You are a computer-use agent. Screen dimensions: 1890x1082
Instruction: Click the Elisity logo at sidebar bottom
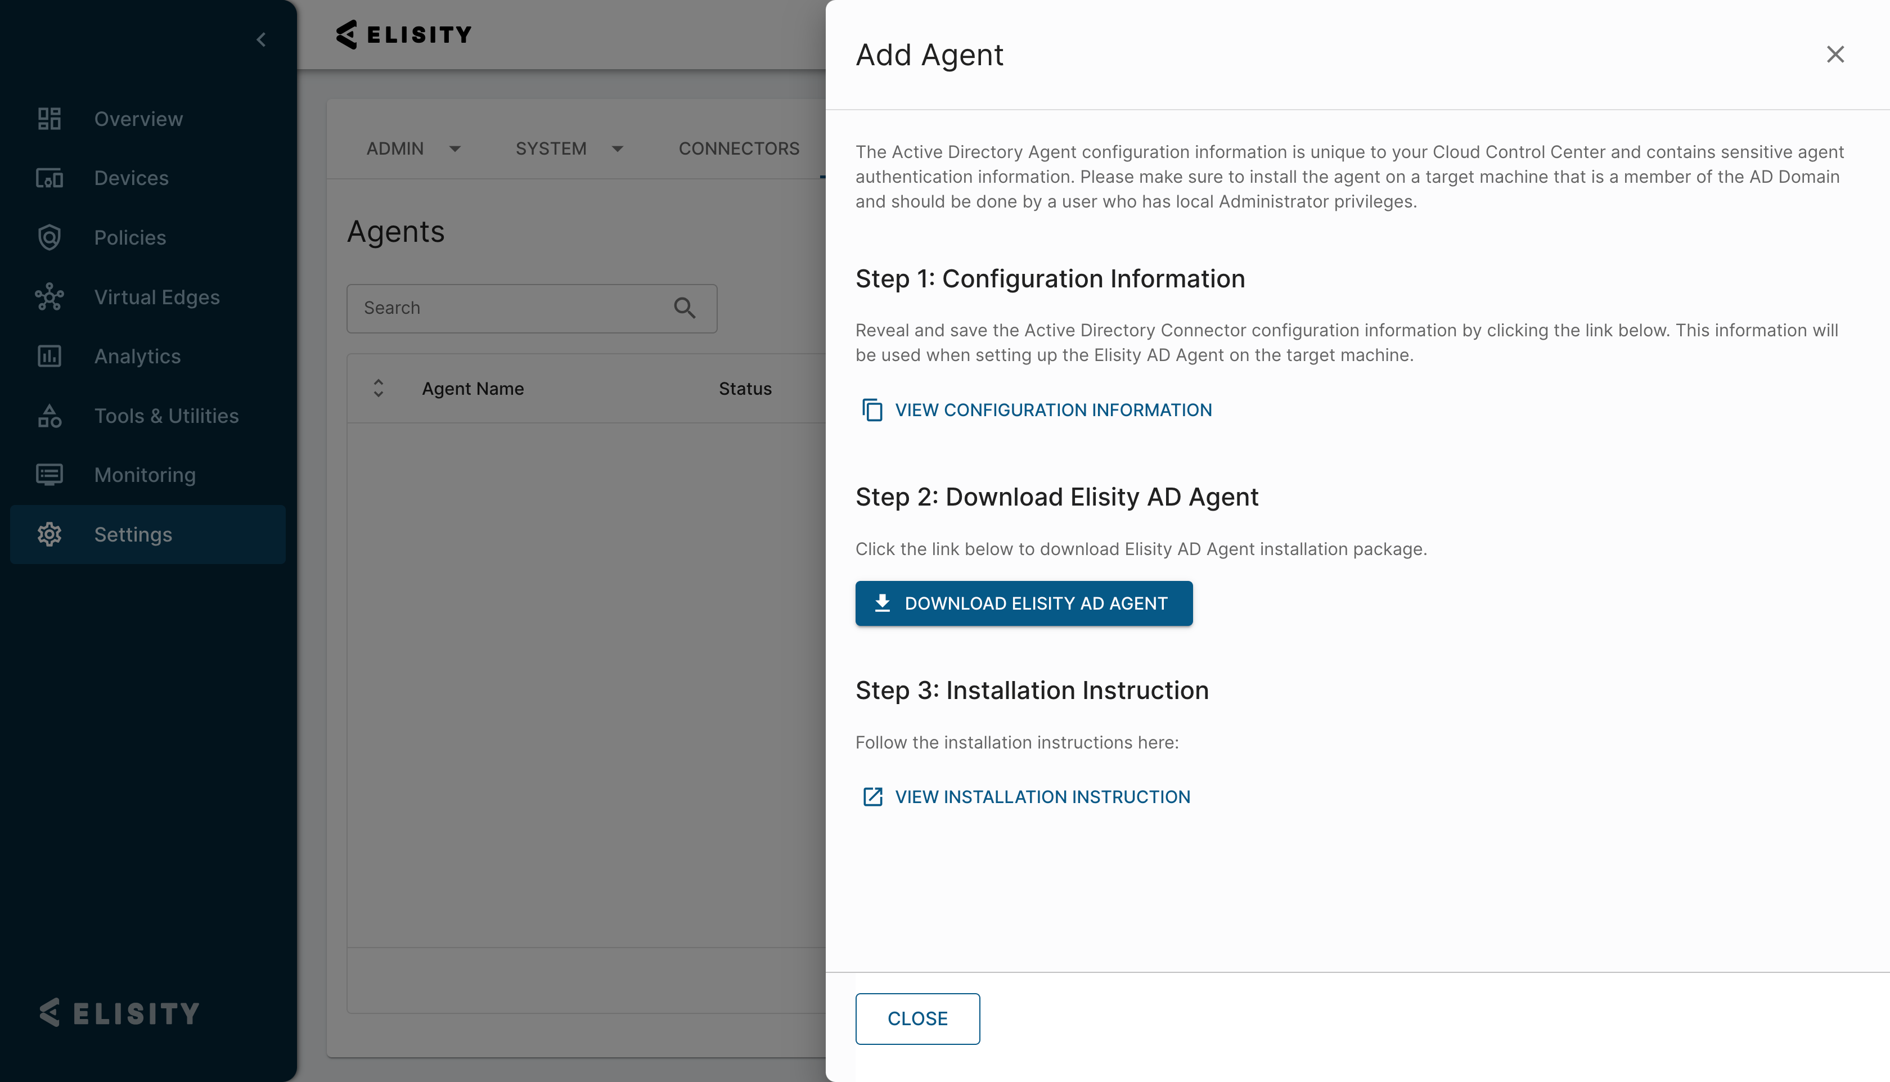120,1013
